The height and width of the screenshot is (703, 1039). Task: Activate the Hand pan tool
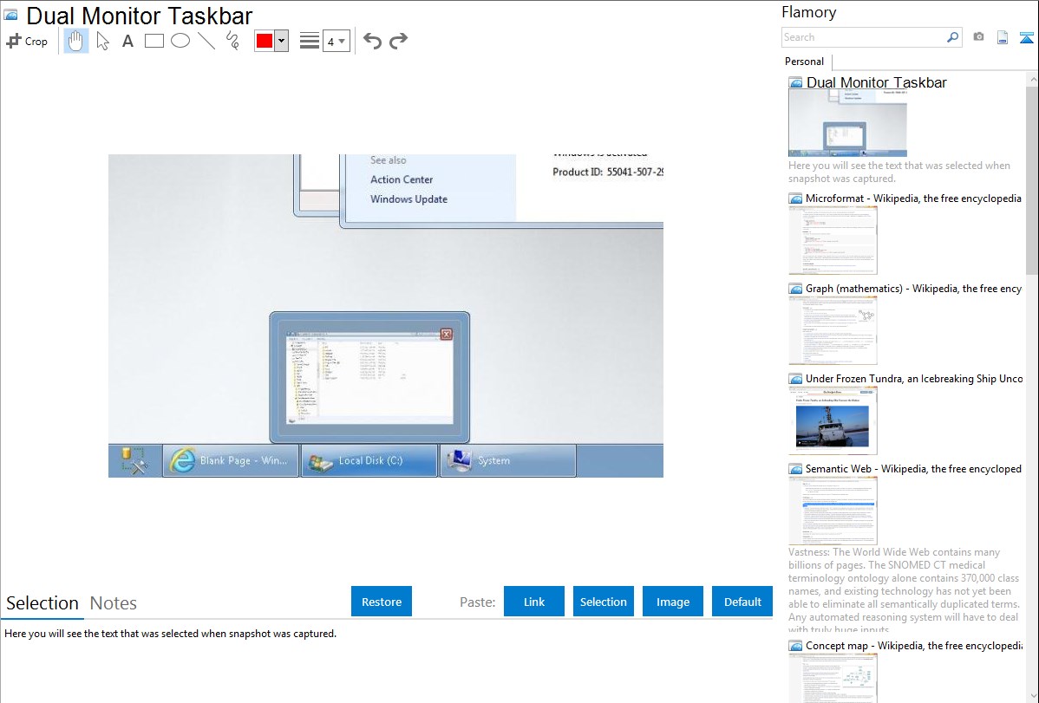[x=75, y=41]
